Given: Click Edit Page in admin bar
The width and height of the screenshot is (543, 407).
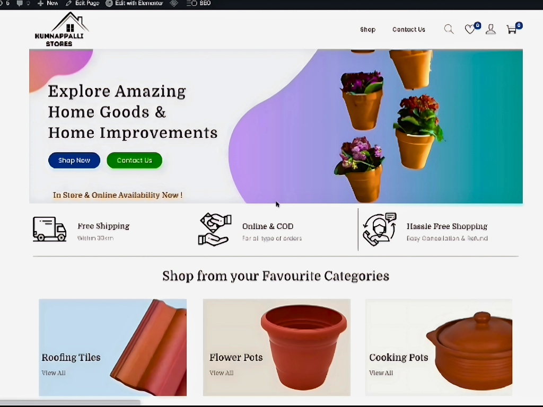Looking at the screenshot, I should [x=82, y=3].
